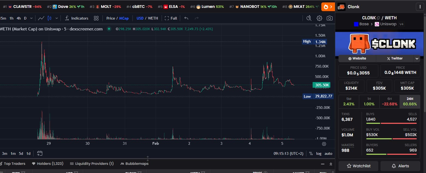Expand the timeframe dropdown next to D

(31, 18)
